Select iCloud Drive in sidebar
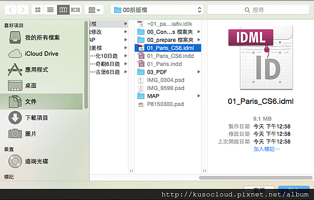This screenshot has height=200, width=314. pyautogui.click(x=41, y=54)
